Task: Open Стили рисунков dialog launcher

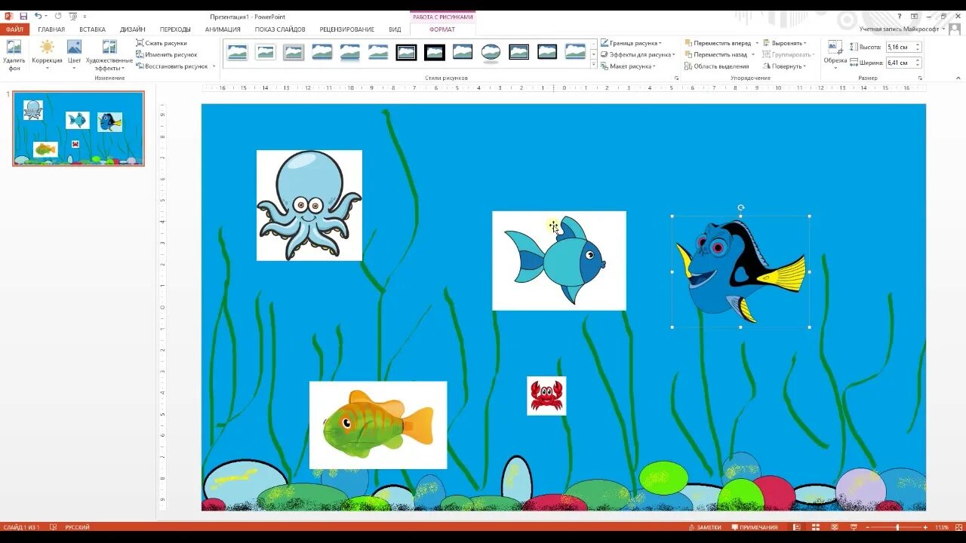Action: 676,78
